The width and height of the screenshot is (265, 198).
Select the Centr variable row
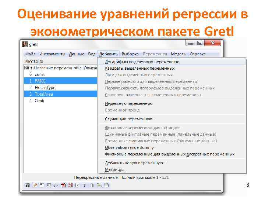tap(60, 101)
